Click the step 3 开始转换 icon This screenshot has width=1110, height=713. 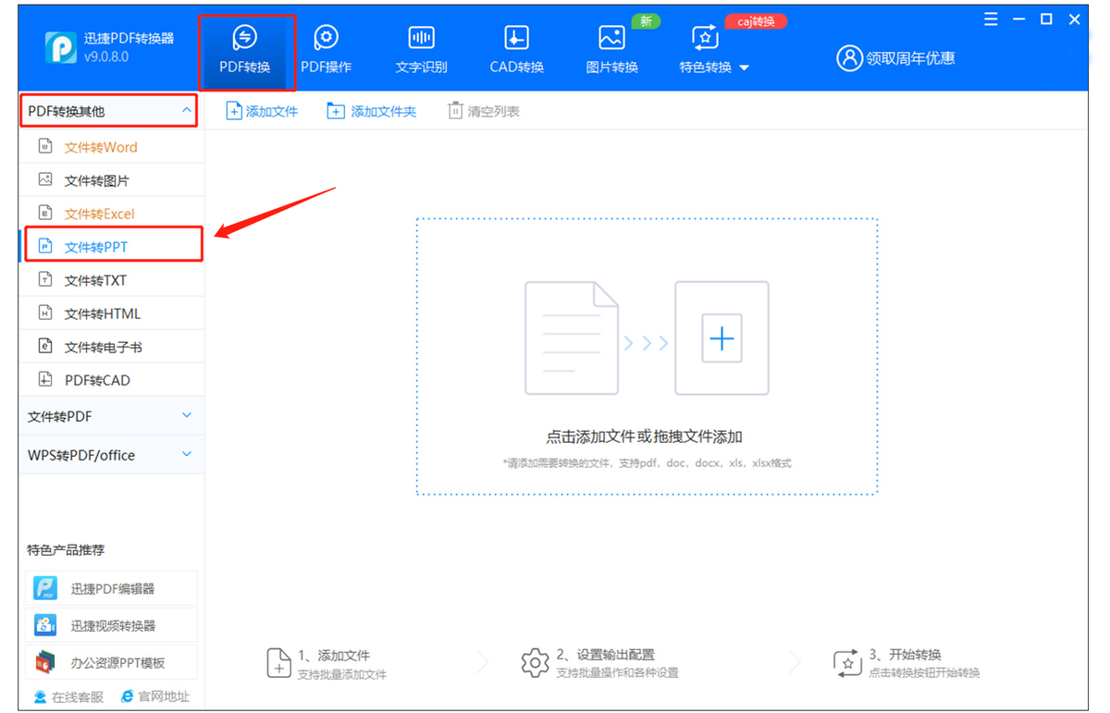[847, 663]
